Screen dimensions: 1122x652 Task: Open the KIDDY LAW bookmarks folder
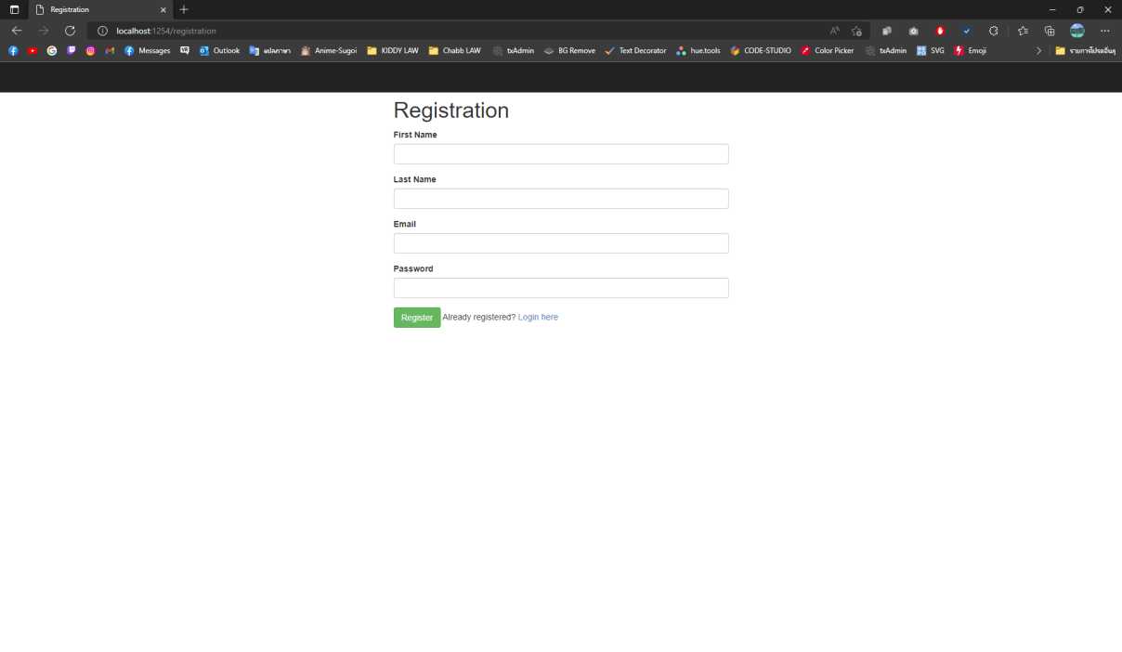point(392,51)
